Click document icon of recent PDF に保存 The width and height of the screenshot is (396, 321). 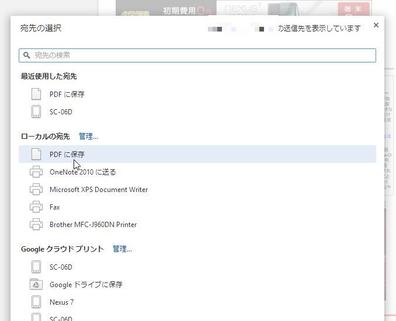tap(36, 94)
